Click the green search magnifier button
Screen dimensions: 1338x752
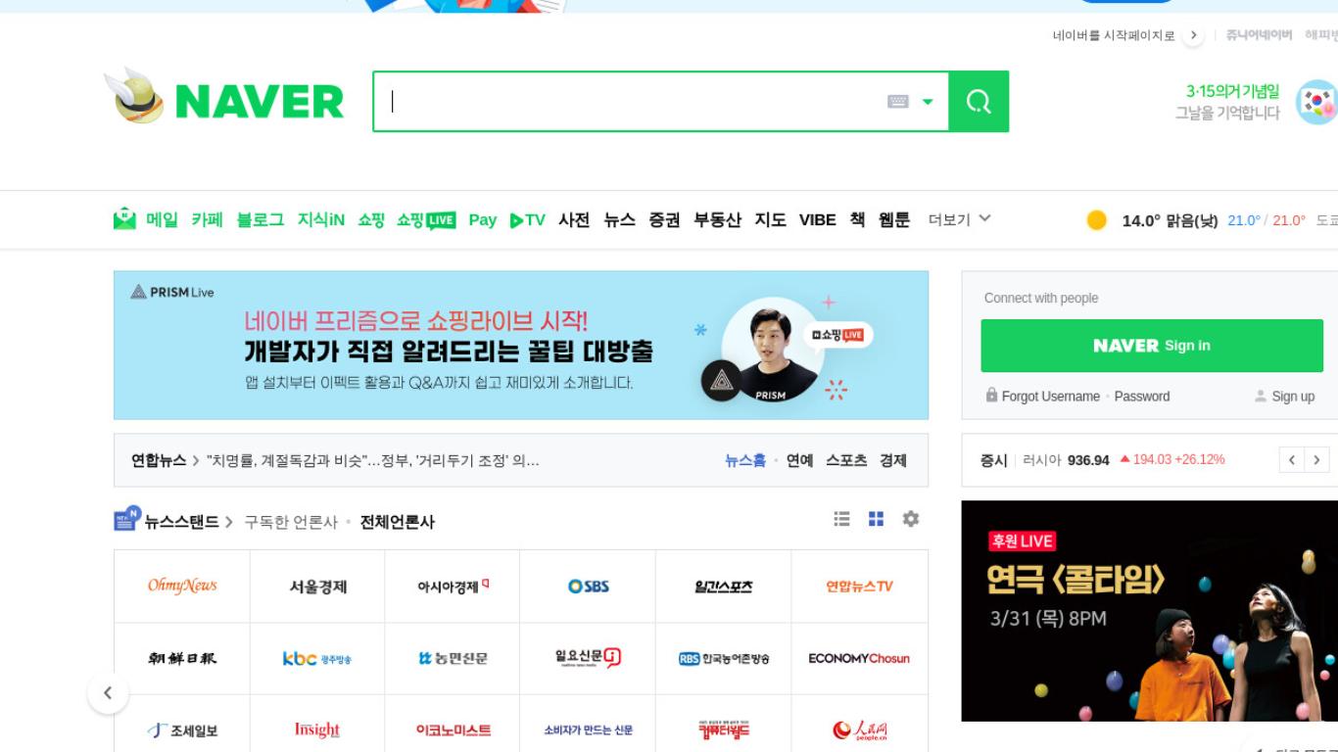coord(979,101)
